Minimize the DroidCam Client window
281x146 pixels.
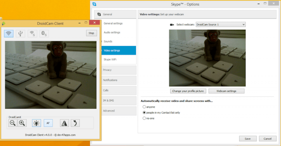point(79,23)
